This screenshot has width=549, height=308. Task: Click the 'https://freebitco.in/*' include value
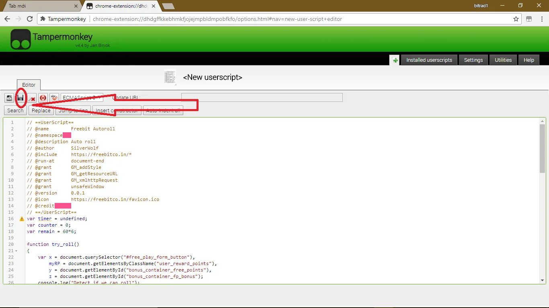(x=101, y=154)
